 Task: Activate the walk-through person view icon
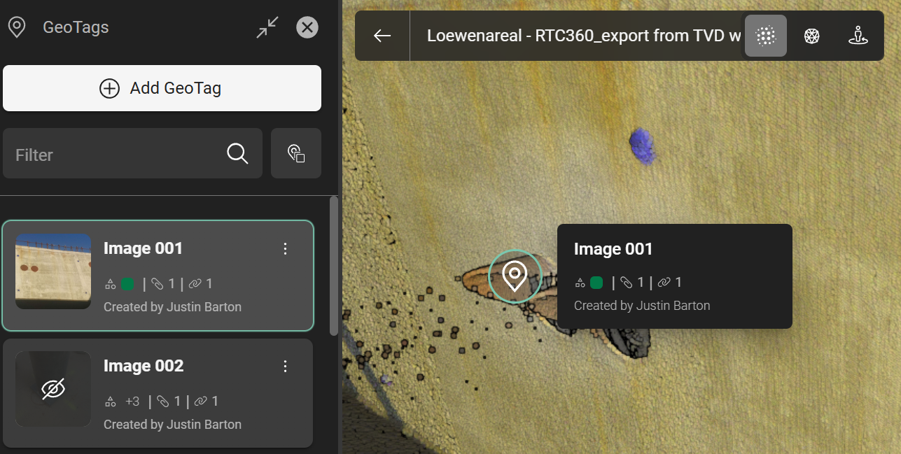tap(858, 36)
